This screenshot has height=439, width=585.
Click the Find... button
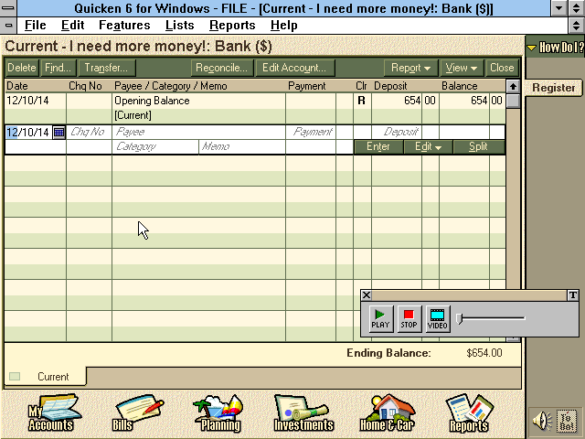click(58, 68)
